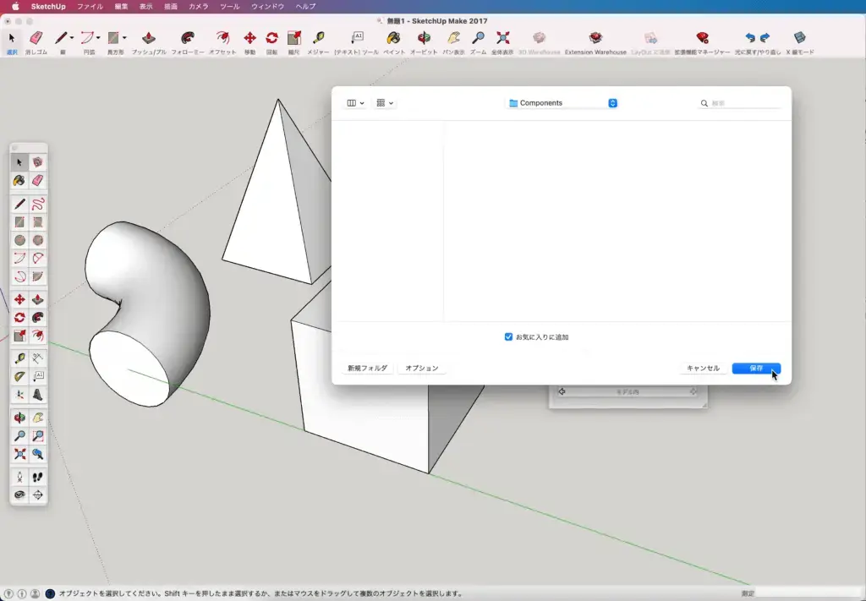866x601 pixels.
Task: Open the SketchUp application menu
Action: click(48, 7)
